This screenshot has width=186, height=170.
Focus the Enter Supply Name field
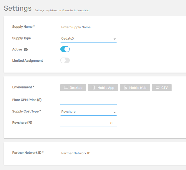(x=123, y=27)
